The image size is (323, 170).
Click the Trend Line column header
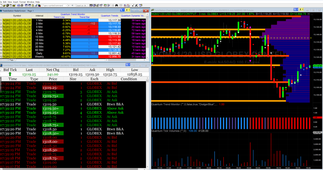pyautogui.click(x=59, y=17)
